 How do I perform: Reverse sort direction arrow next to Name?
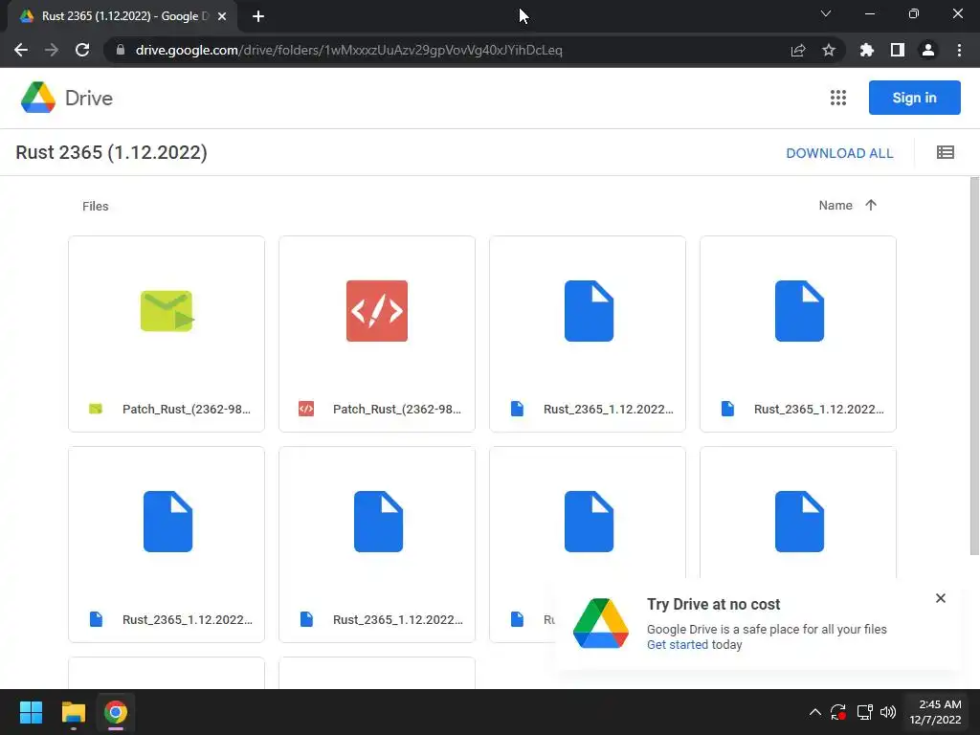(x=871, y=205)
